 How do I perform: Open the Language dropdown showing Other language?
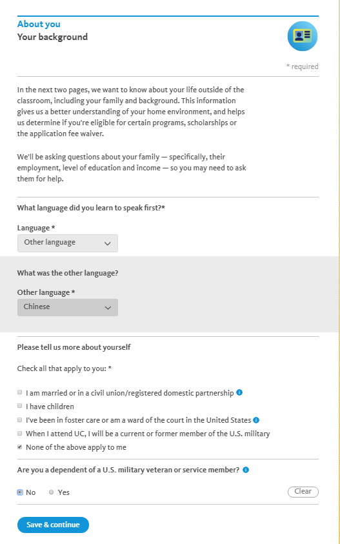pyautogui.click(x=68, y=243)
